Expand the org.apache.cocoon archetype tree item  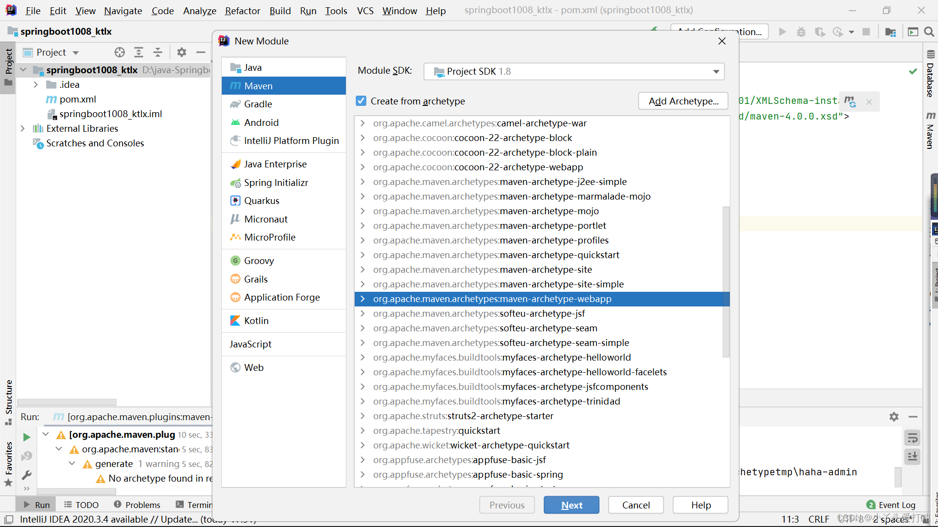(362, 137)
